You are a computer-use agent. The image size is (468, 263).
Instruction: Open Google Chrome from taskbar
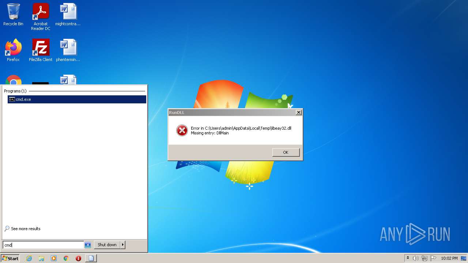point(66,258)
